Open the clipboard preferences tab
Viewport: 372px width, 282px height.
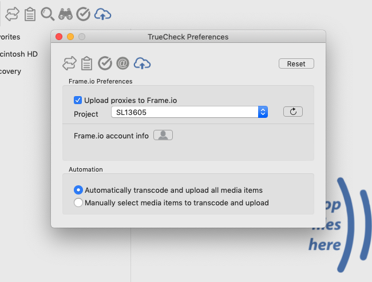86,63
